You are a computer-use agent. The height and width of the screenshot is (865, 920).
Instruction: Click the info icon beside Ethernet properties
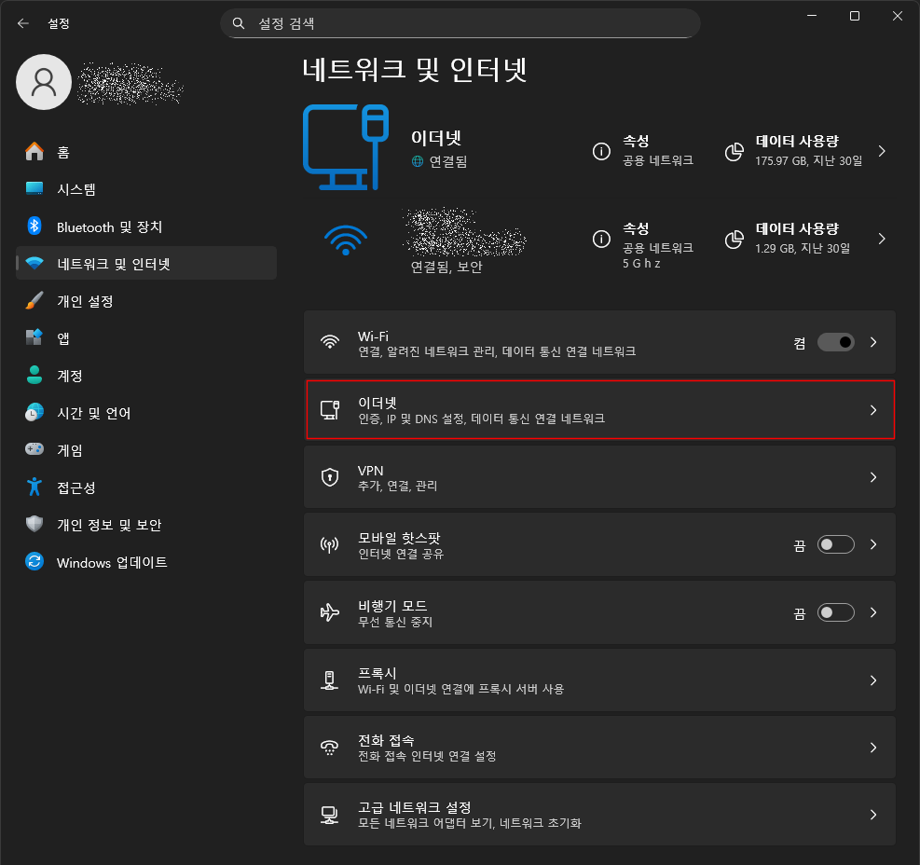pyautogui.click(x=601, y=151)
